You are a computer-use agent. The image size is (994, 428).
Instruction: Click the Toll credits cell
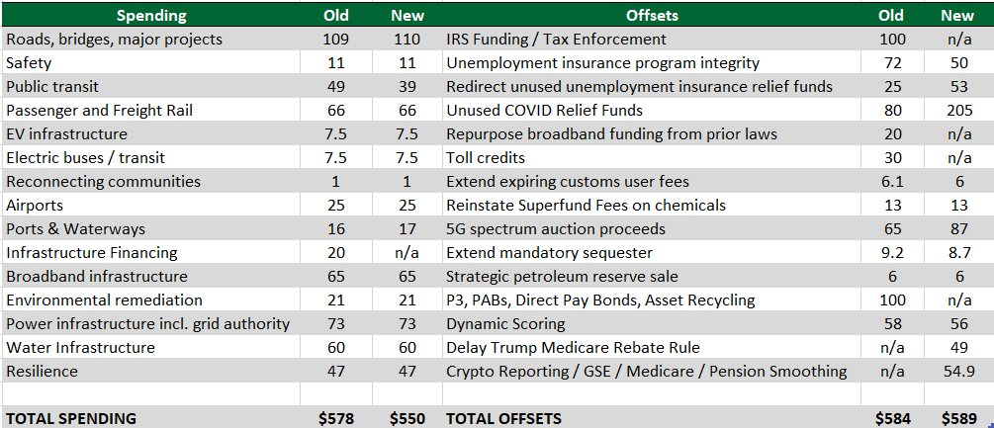[x=652, y=157]
